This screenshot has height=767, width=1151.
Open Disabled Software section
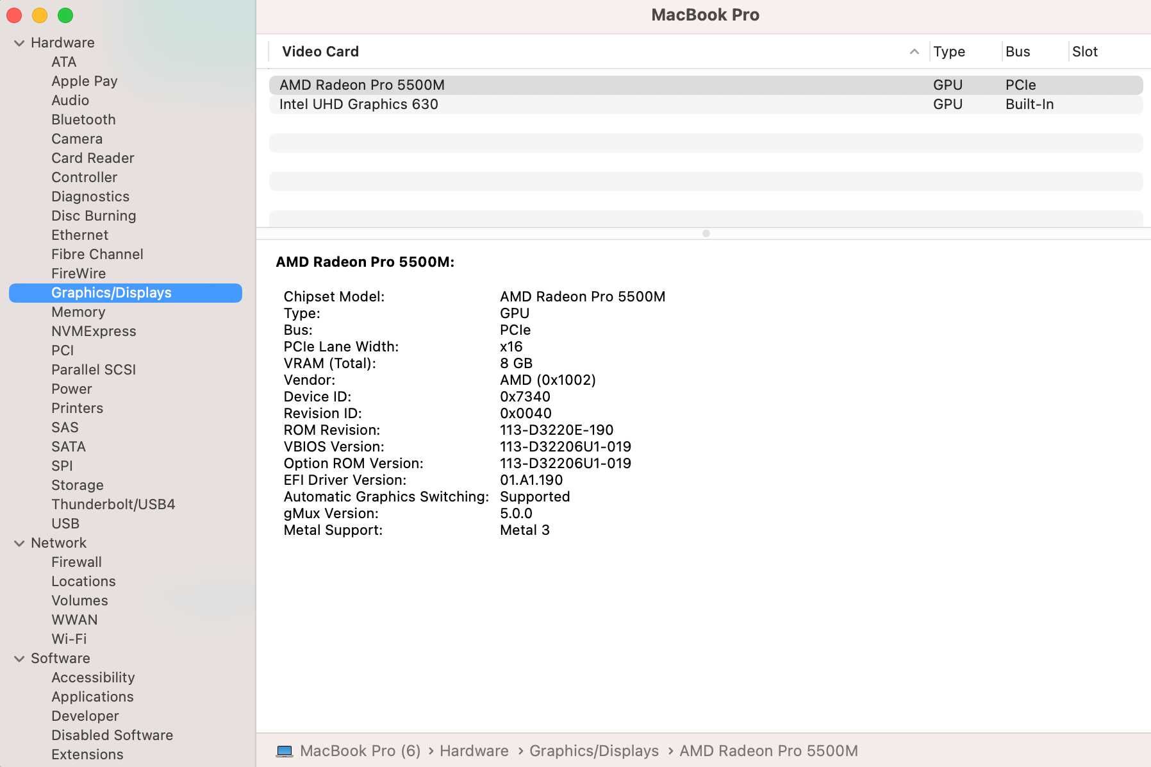(x=112, y=736)
